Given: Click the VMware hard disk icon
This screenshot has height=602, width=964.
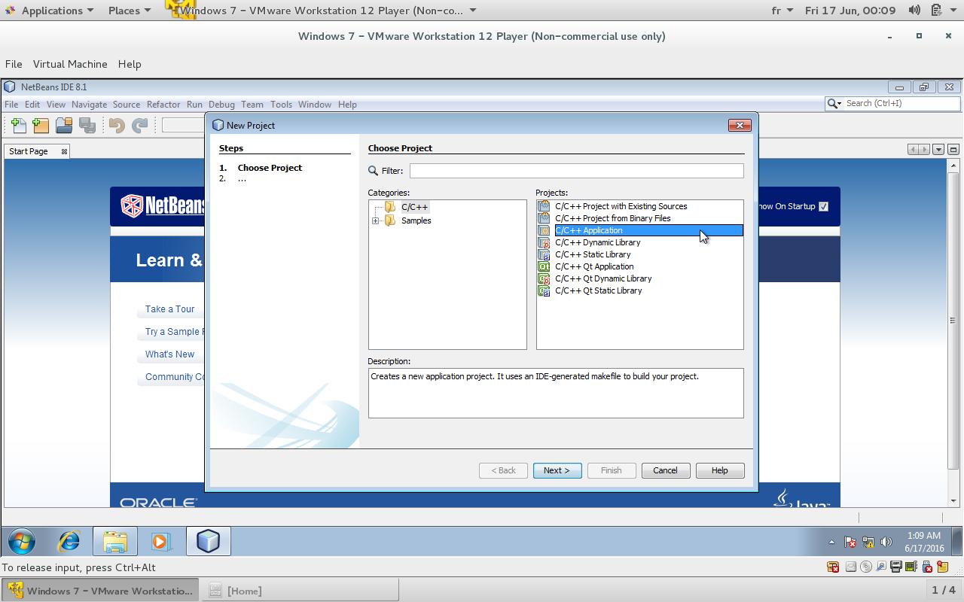Looking at the screenshot, I should tap(851, 567).
